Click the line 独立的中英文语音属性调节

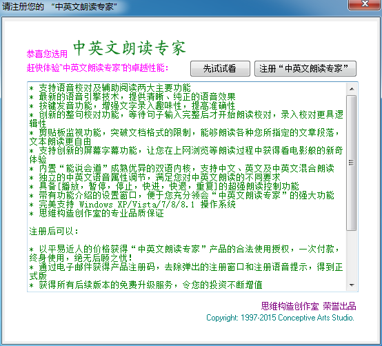(x=155, y=177)
